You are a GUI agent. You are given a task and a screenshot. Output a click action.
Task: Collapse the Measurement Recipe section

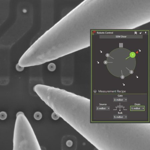coord(95,91)
